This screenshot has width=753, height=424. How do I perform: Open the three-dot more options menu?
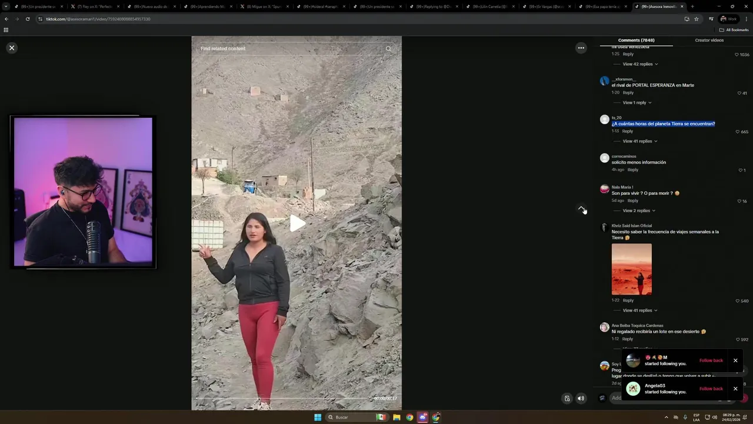[x=581, y=48]
